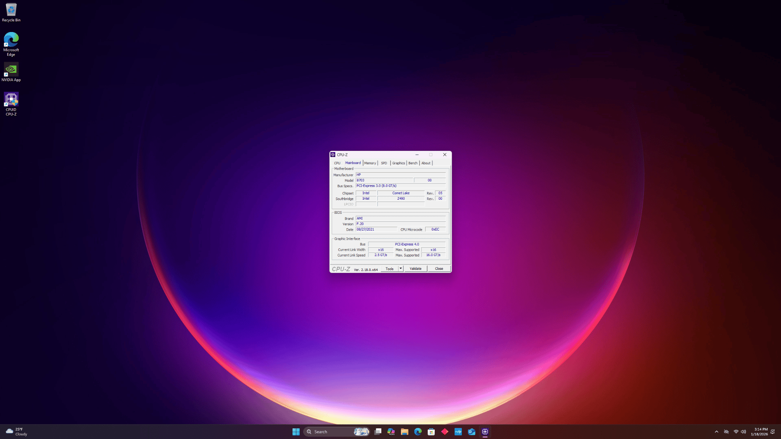Click the BIOS Brand AMI value
This screenshot has width=781, height=439.
click(401, 219)
